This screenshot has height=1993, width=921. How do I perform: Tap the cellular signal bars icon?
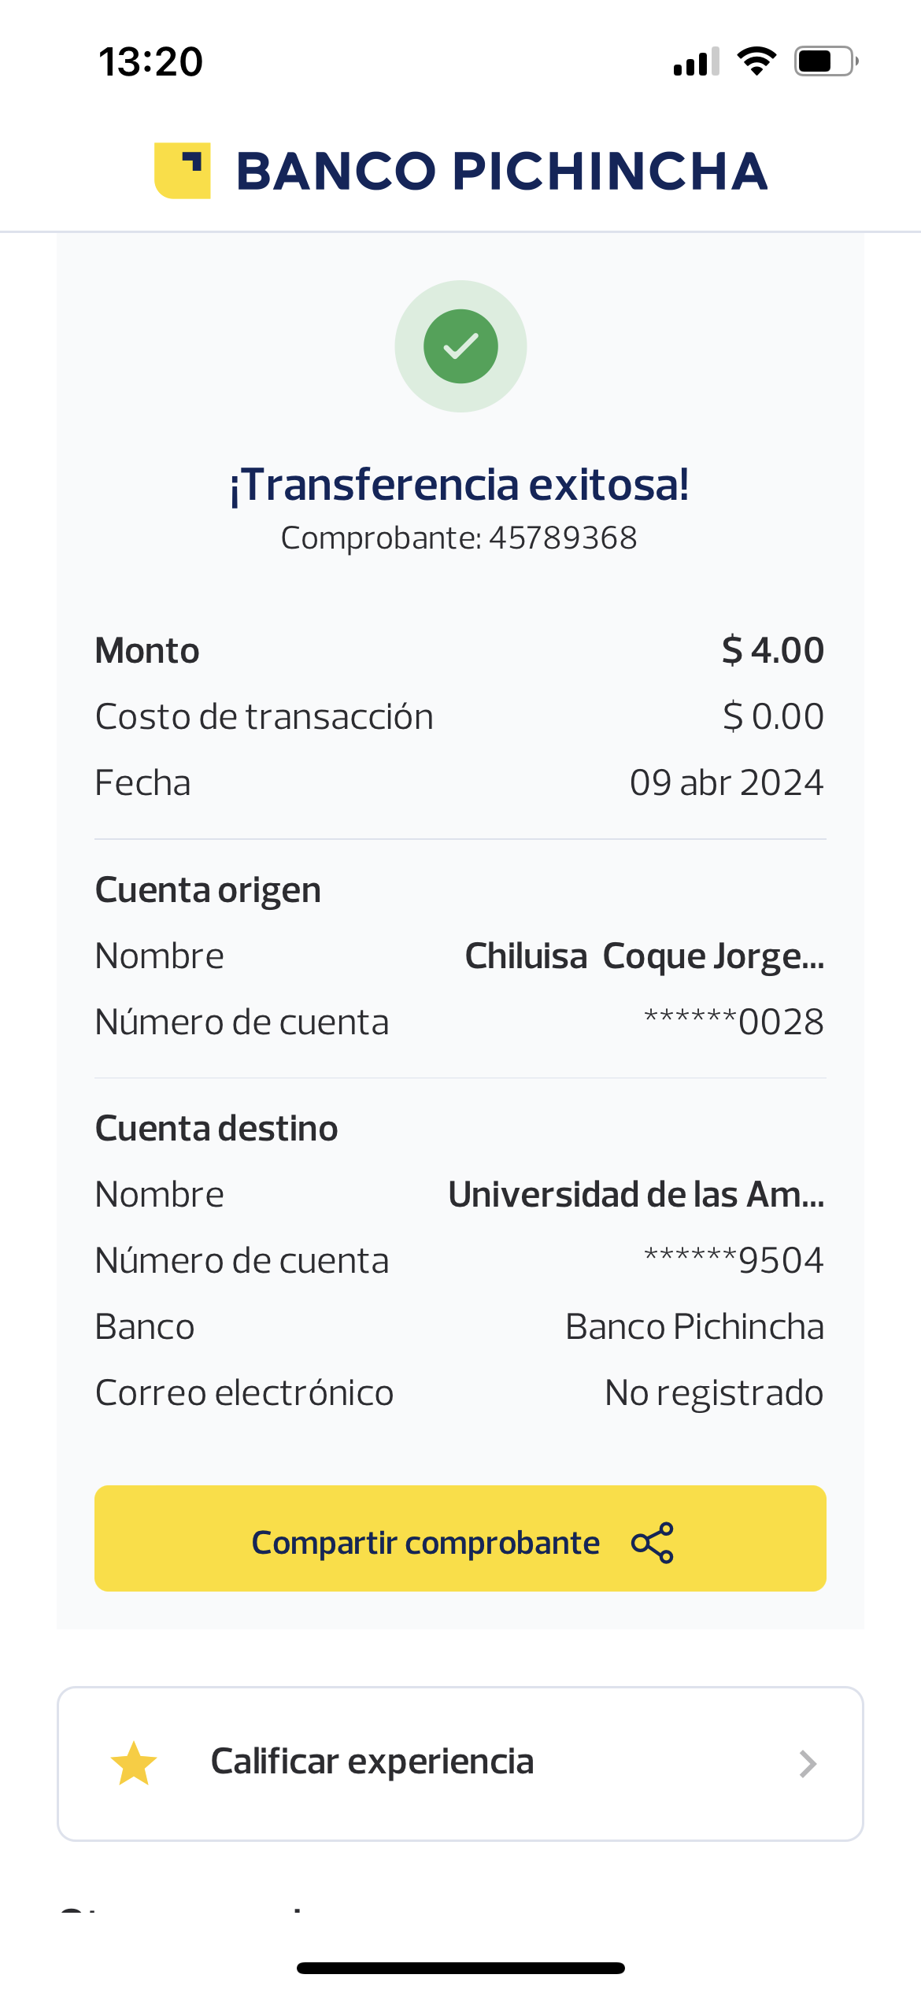point(696,62)
